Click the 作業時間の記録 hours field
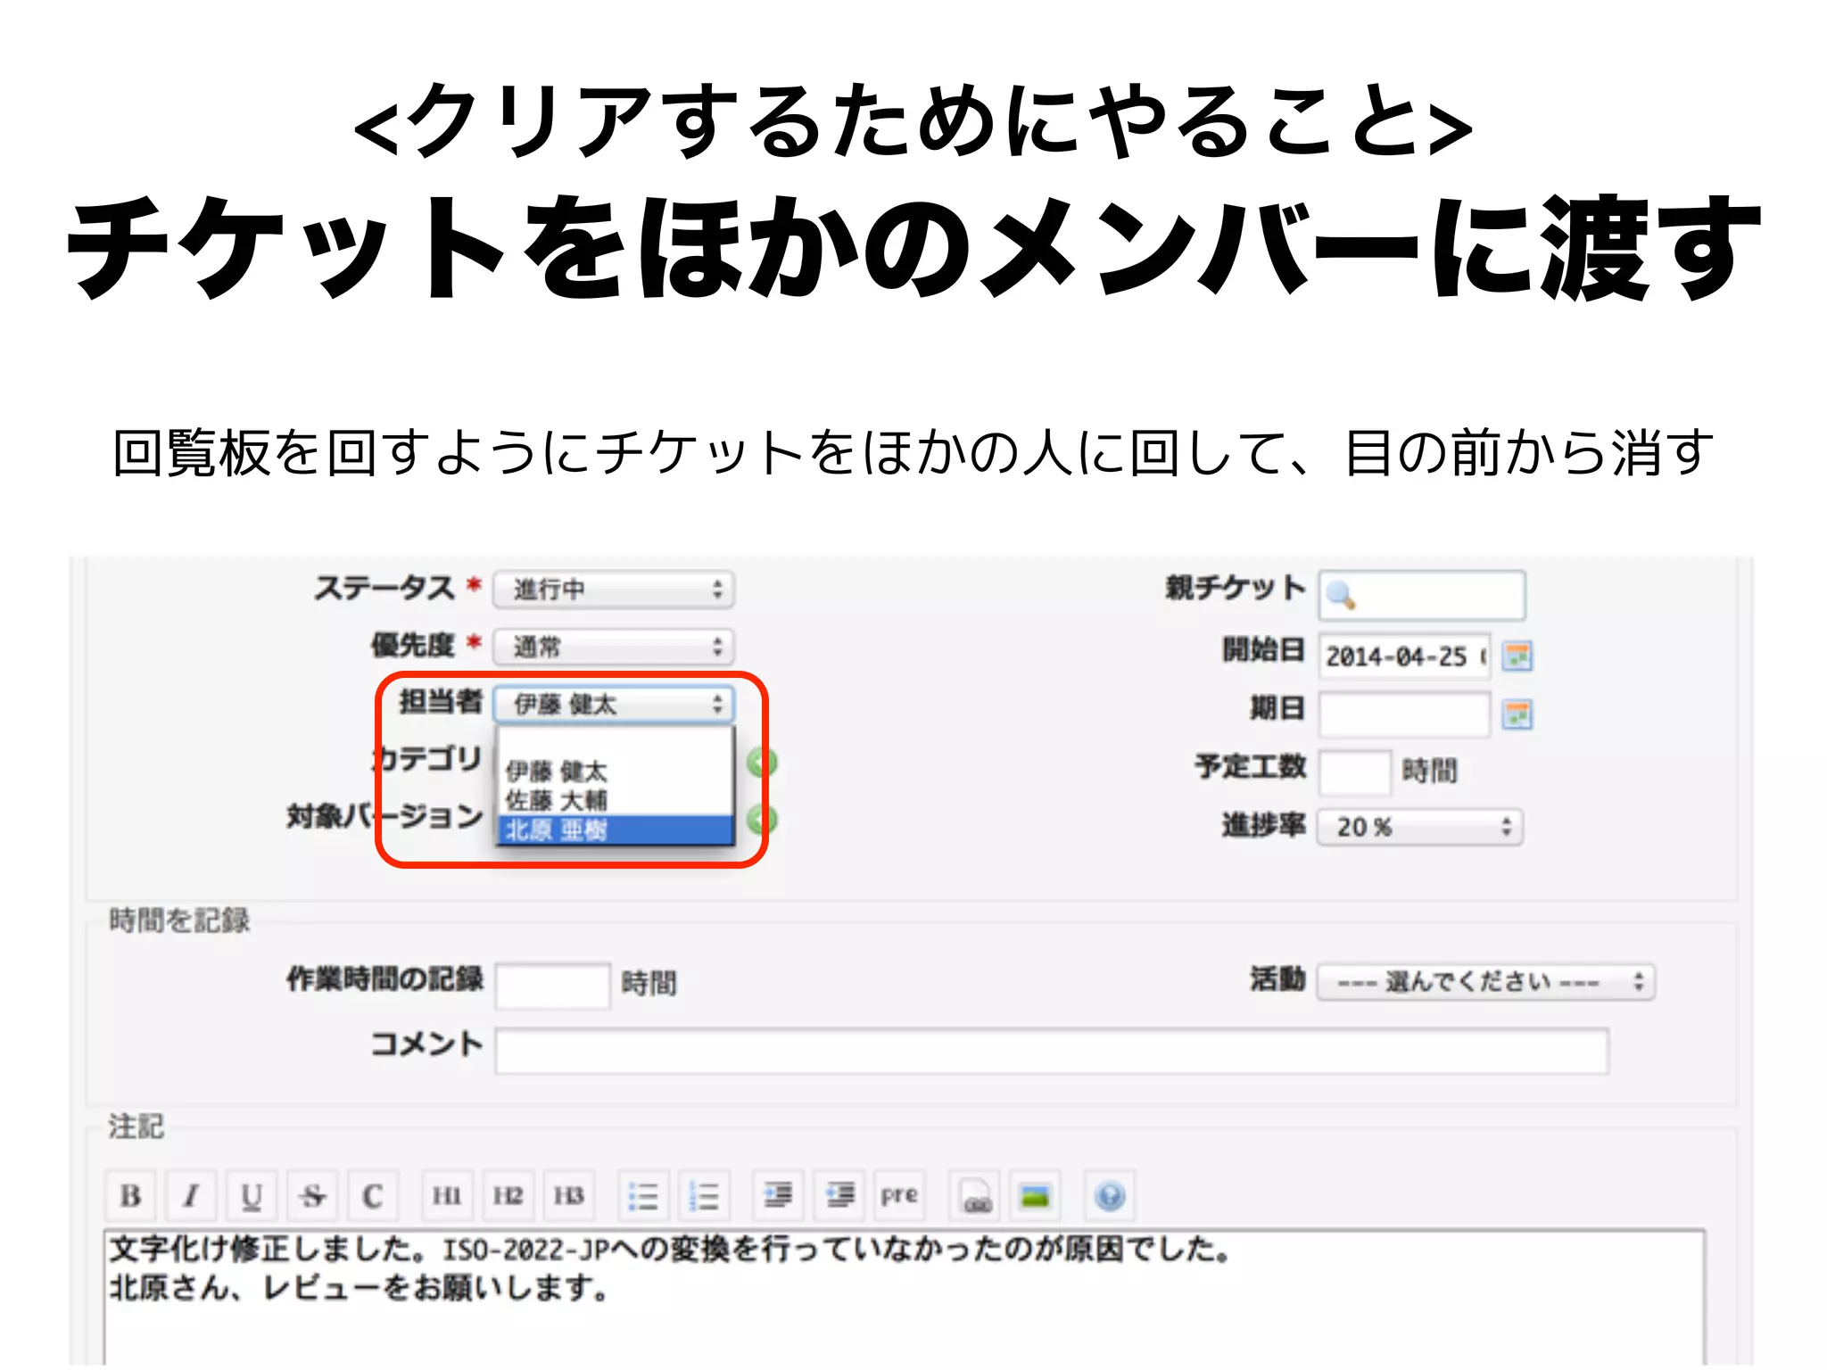The height and width of the screenshot is (1370, 1827). (553, 986)
